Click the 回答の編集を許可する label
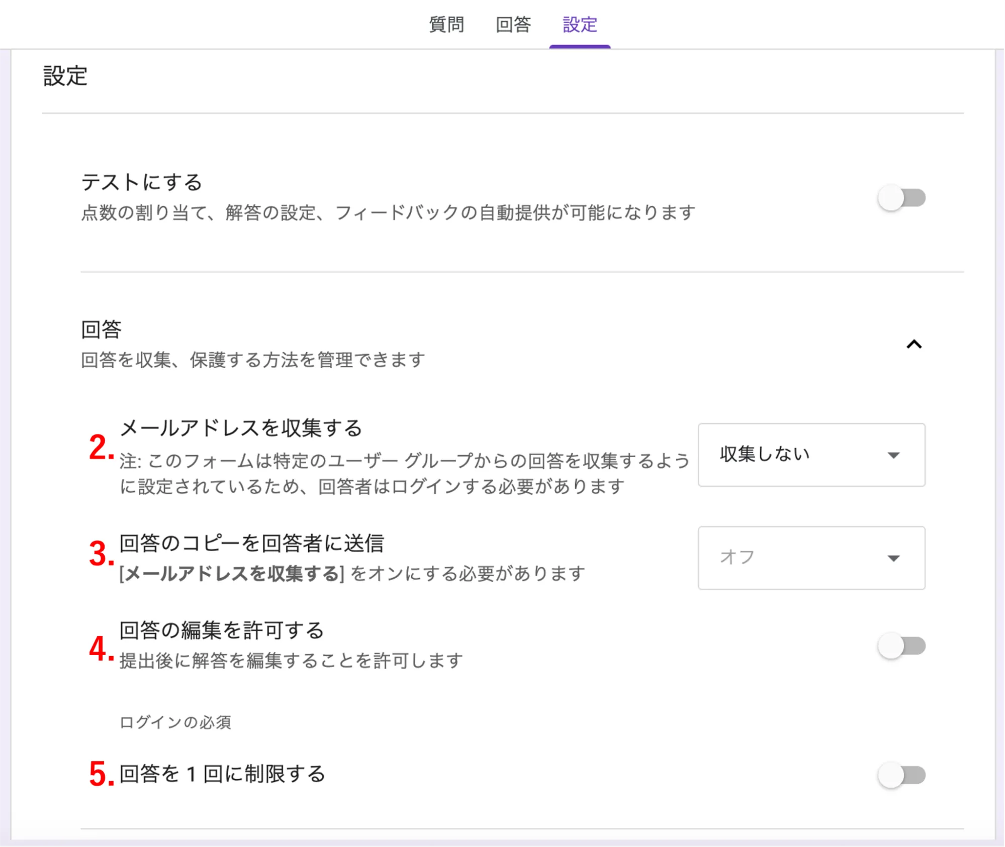This screenshot has height=847, width=1005. tap(222, 630)
